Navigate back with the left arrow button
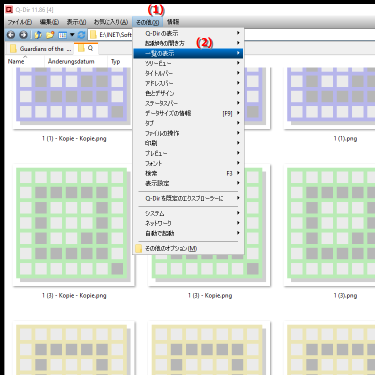Image resolution: width=375 pixels, height=375 pixels. click(x=11, y=35)
